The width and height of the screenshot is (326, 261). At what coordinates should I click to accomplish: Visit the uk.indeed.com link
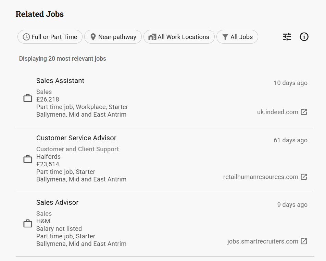[278, 112]
